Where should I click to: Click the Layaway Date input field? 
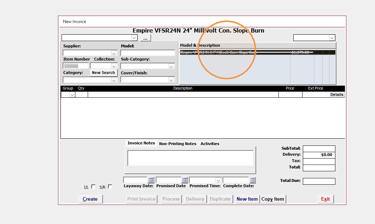(135, 180)
